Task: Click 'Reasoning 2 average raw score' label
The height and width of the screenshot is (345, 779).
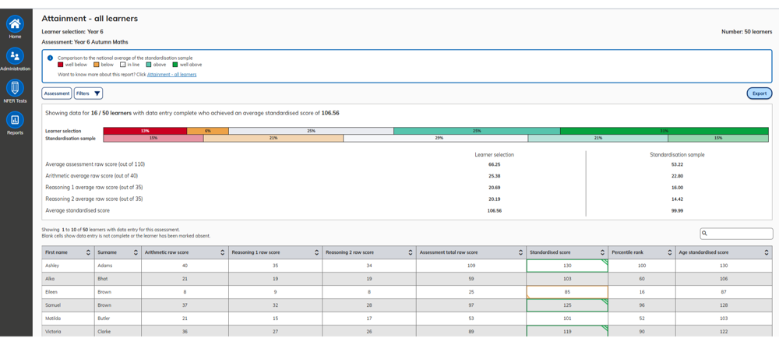Action: point(94,199)
